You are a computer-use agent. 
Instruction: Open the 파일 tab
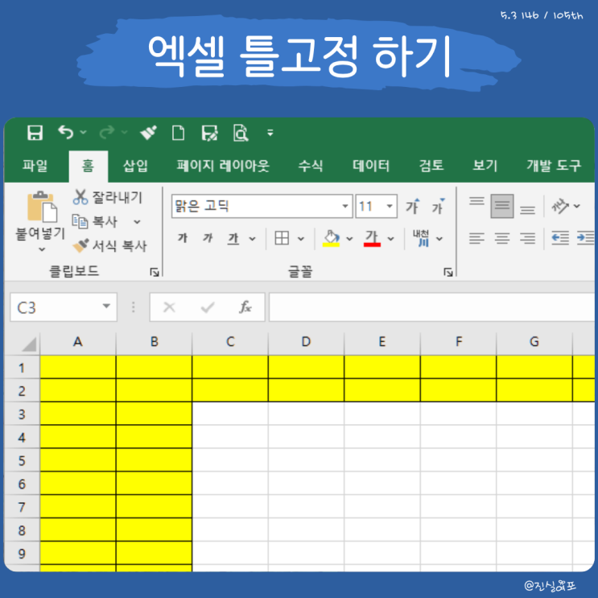coord(35,166)
